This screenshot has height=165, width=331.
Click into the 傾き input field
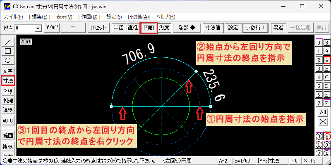click(x=25, y=28)
